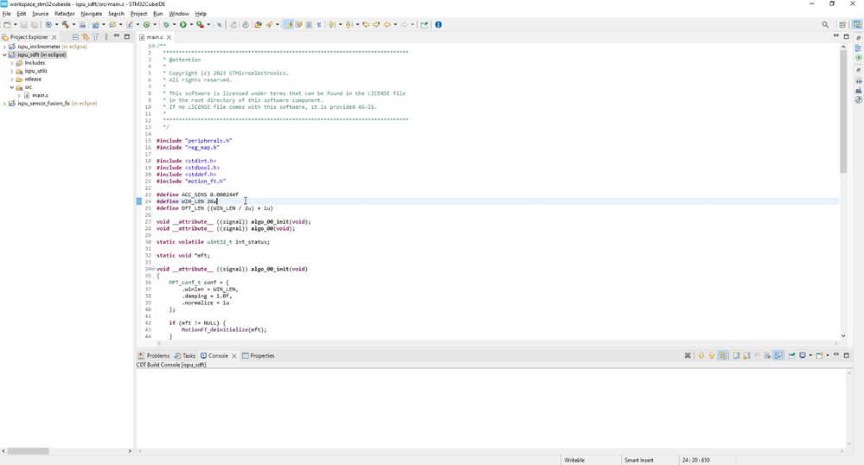Start a Debug session with bug icon

pyautogui.click(x=166, y=25)
